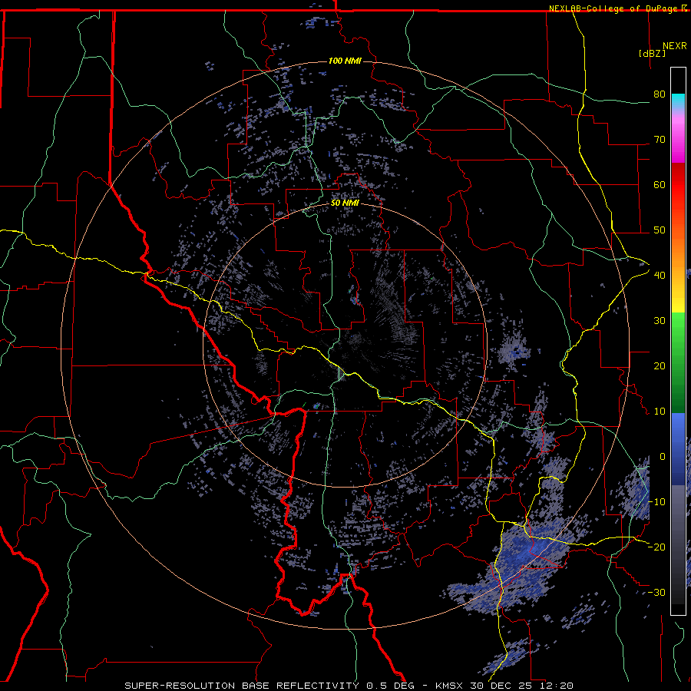Click the -10 value on the dBZ scale
691x691 pixels.
tap(656, 502)
